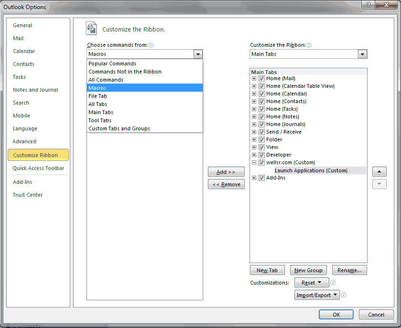Open the Trust Center category

(x=28, y=195)
